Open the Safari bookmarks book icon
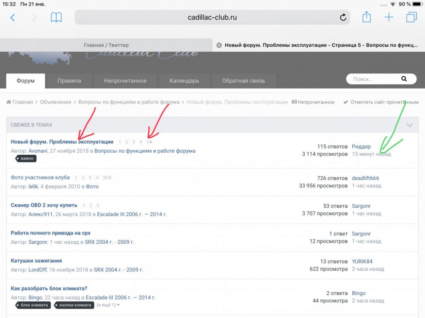 click(56, 17)
